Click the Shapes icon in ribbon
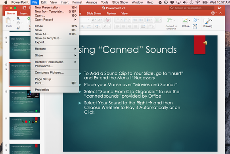Screen dimensions: 230x154 (195, 20)
